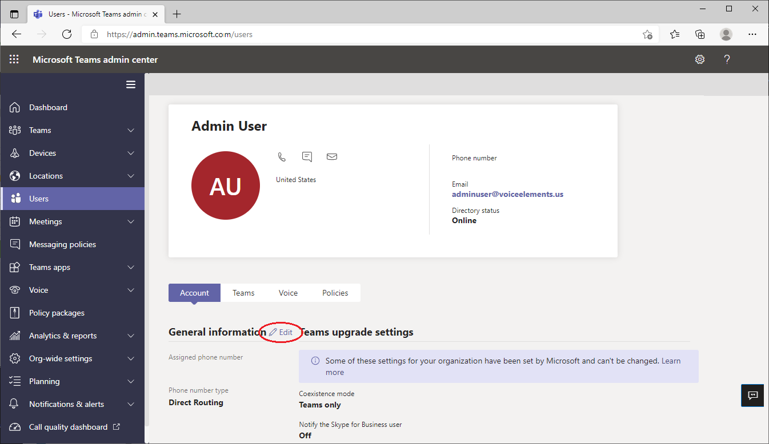Open the Learn more link

[671, 361]
